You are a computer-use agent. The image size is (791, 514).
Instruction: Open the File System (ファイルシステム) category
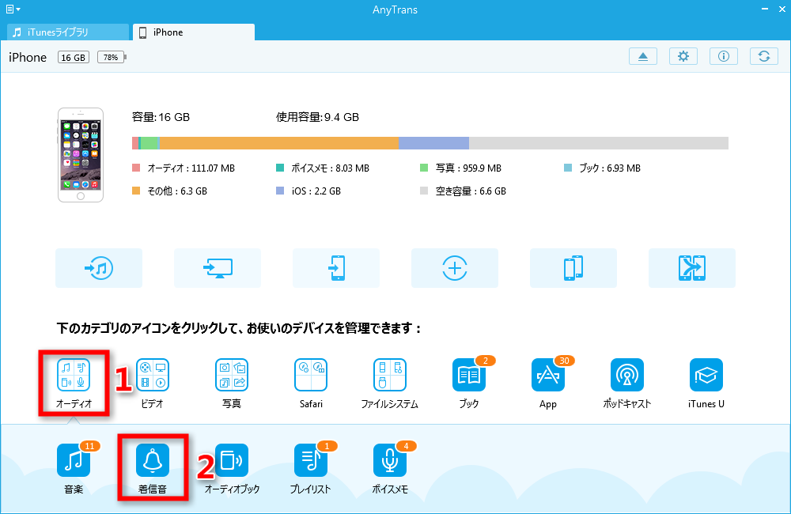pyautogui.click(x=389, y=375)
